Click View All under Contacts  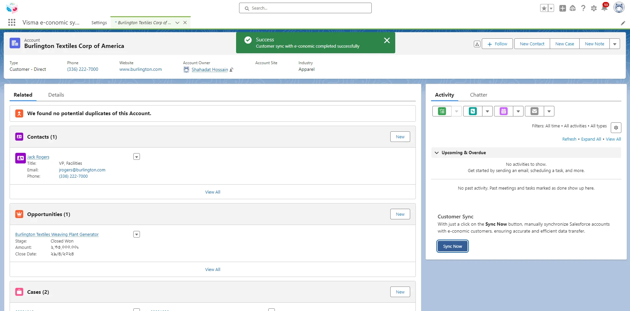point(213,192)
